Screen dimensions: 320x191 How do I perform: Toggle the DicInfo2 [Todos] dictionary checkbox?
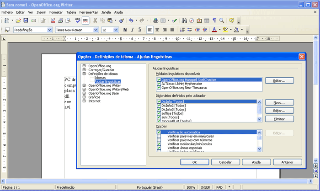point(159,106)
